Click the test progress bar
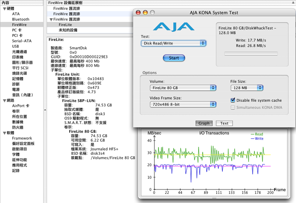This screenshot has height=203, width=296. click(x=251, y=54)
